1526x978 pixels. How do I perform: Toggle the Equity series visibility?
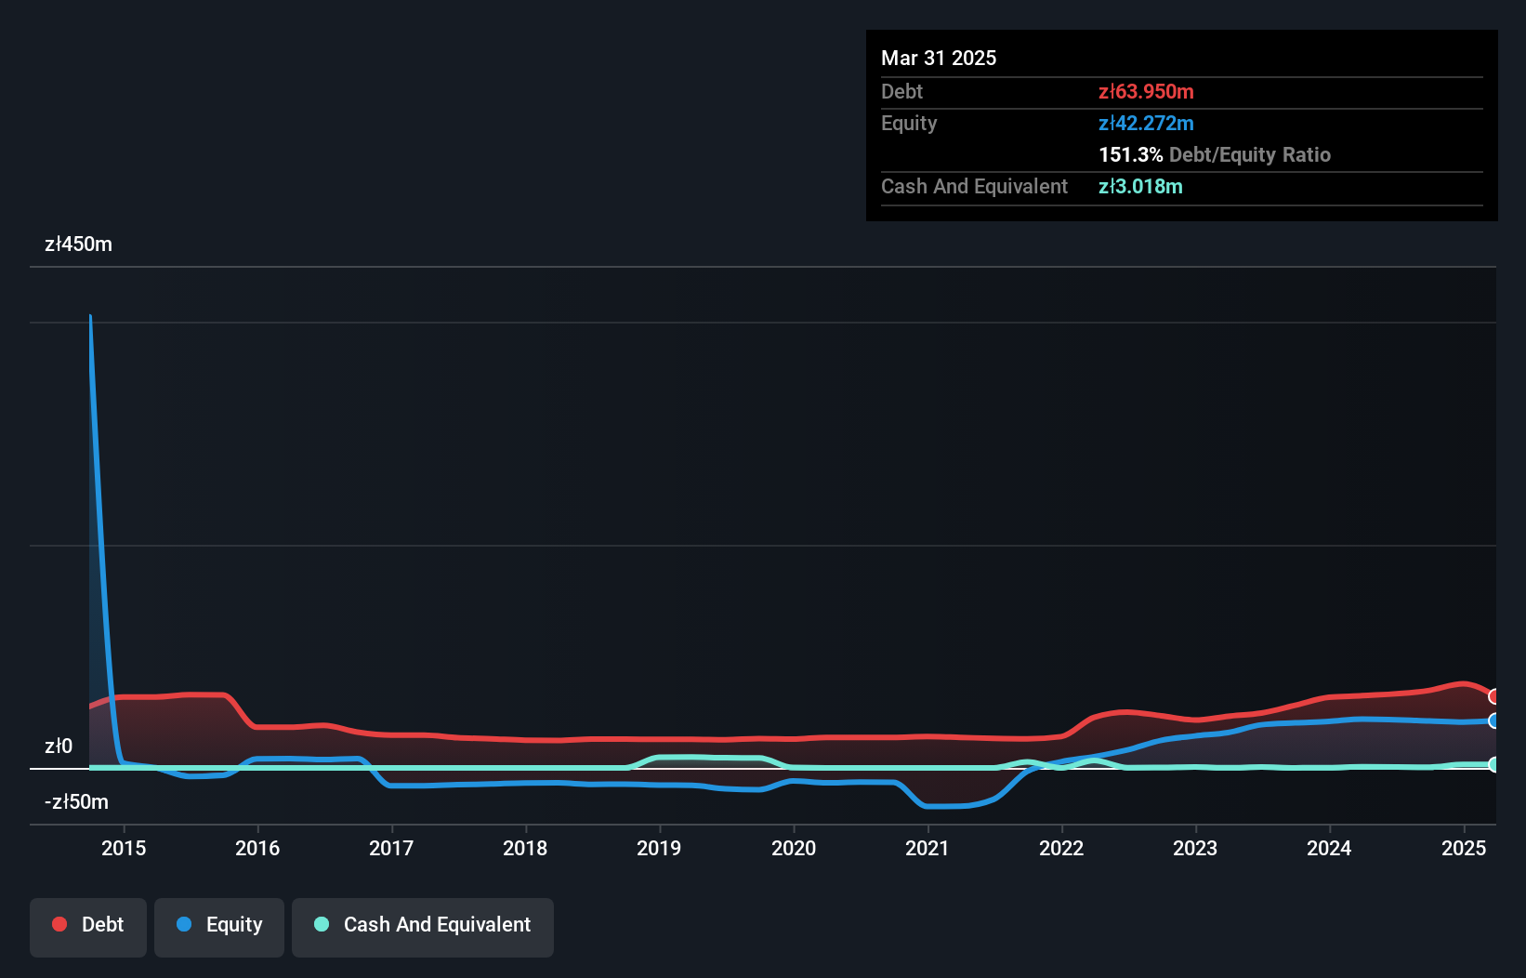[x=218, y=925]
